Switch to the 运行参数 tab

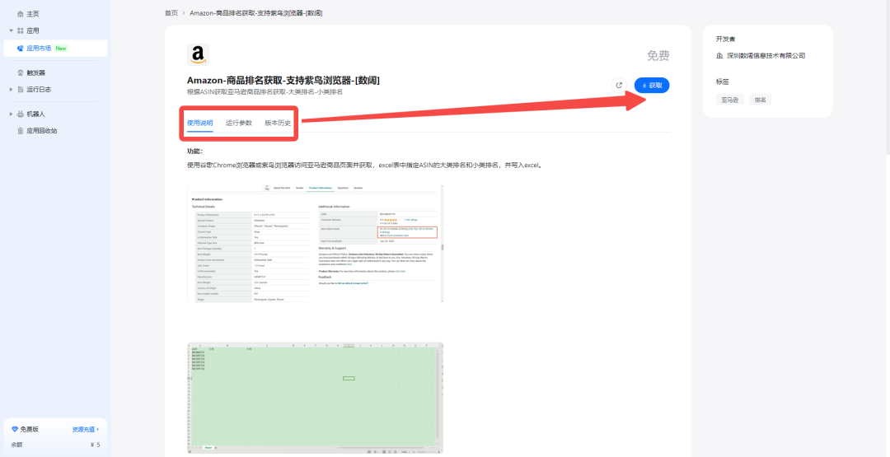coord(238,123)
